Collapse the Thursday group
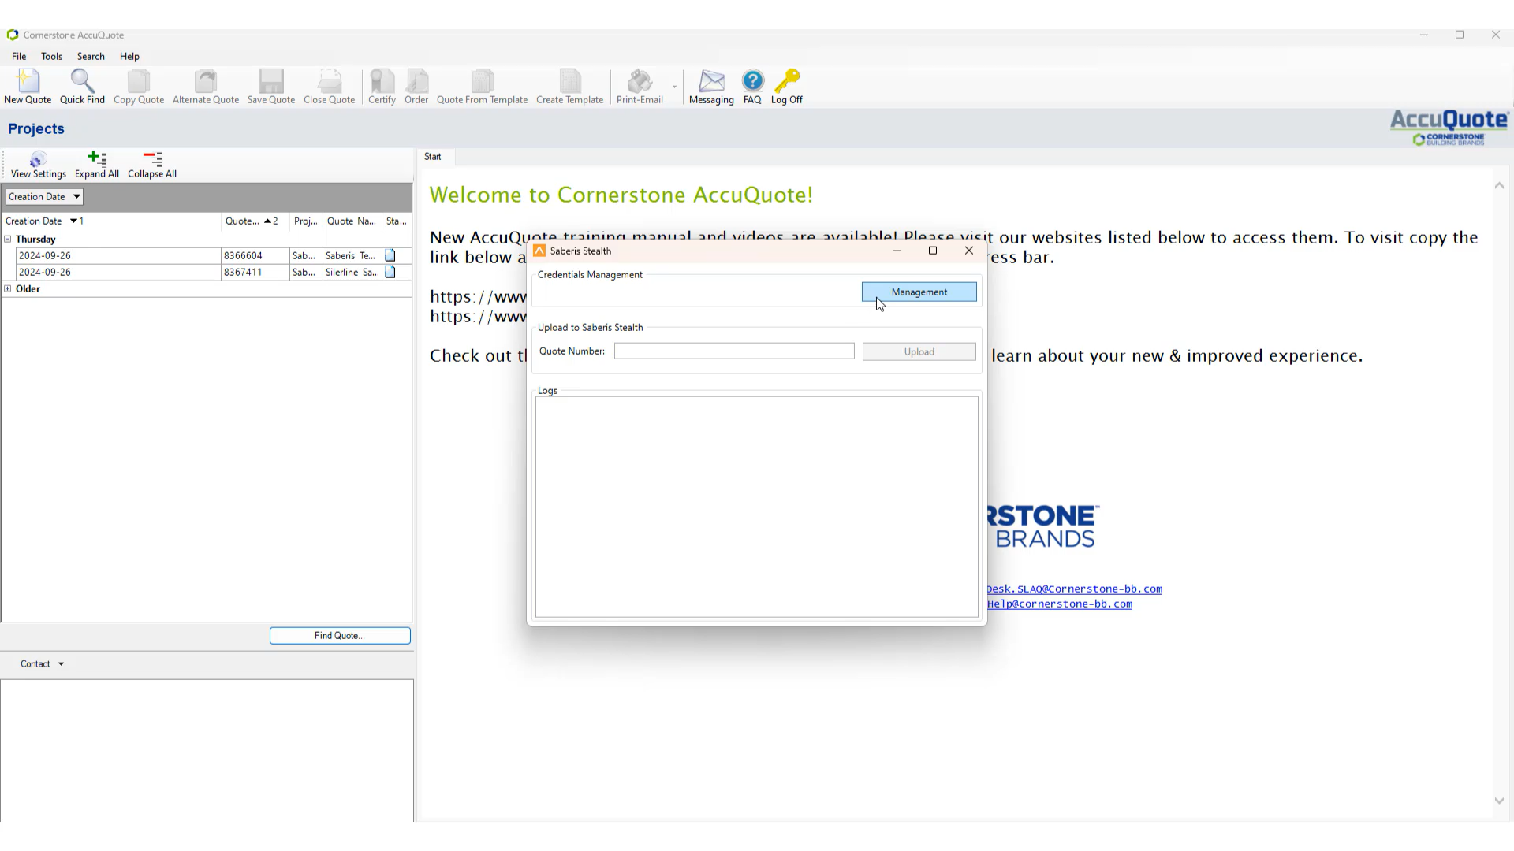The height and width of the screenshot is (851, 1514). point(8,239)
